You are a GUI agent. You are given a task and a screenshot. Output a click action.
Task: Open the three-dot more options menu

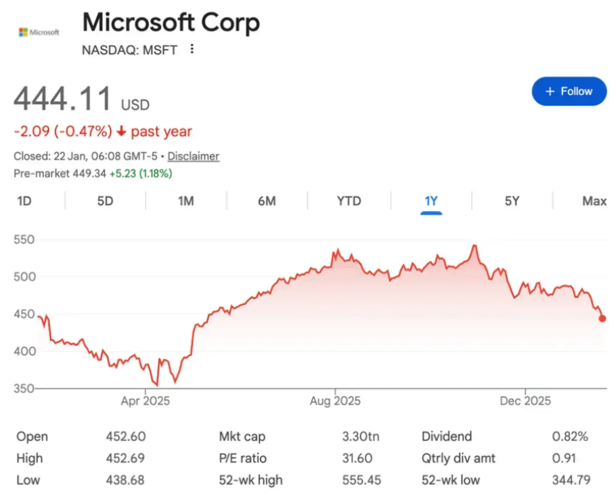pos(192,49)
